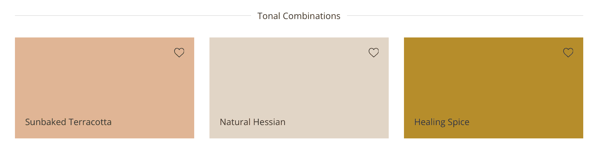Viewport: 595px width, 153px height.
Task: Wishlist the last tonal combination colour
Action: 568,52
